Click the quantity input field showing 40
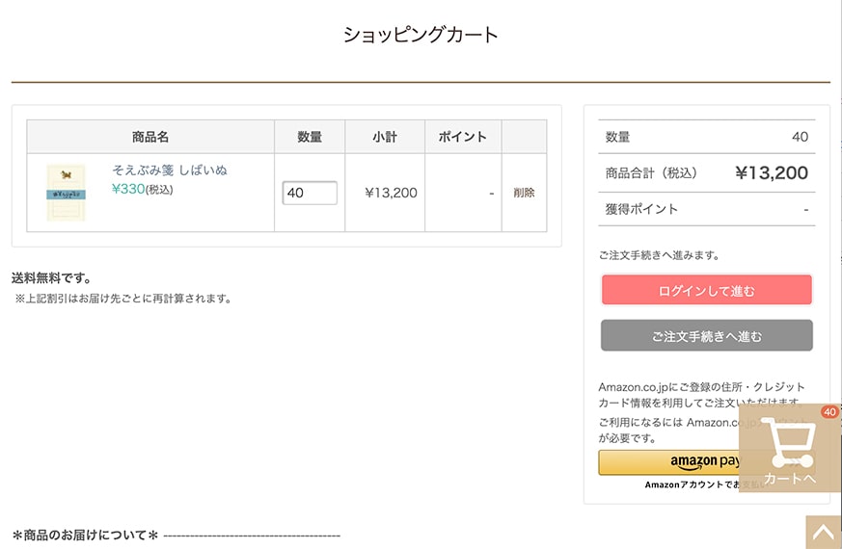Screen dimensions: 842x549 click(x=310, y=193)
